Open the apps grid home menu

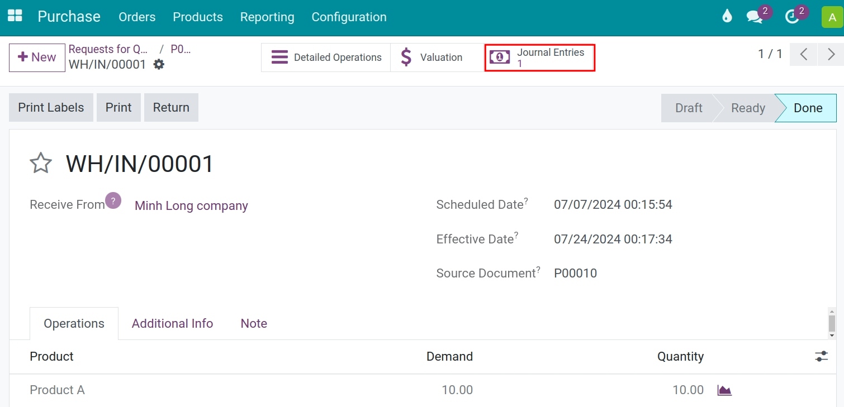pyautogui.click(x=15, y=16)
